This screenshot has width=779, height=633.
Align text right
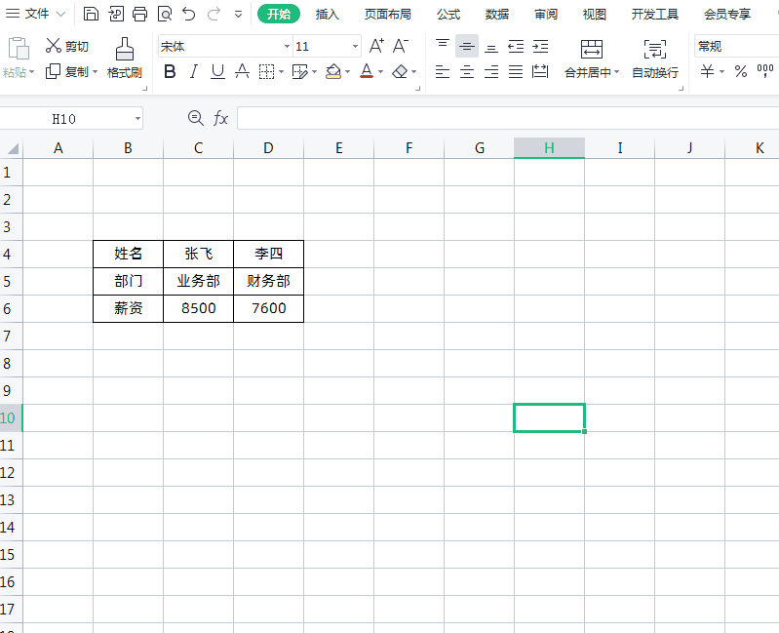click(x=491, y=72)
